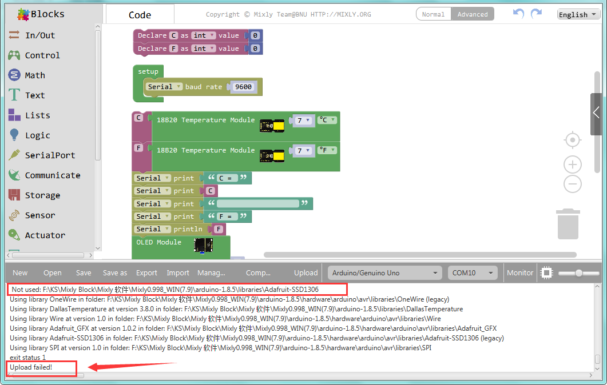Click New in the bottom toolbar
Screen dimensions: 607x385
point(20,273)
